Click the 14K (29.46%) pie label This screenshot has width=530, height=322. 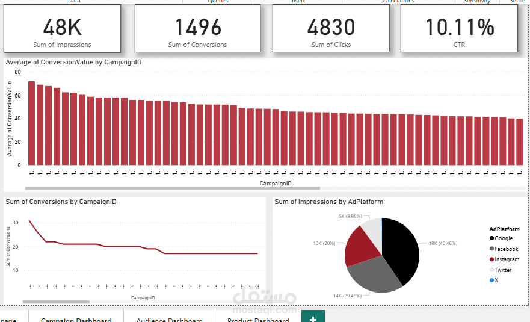[x=347, y=296]
